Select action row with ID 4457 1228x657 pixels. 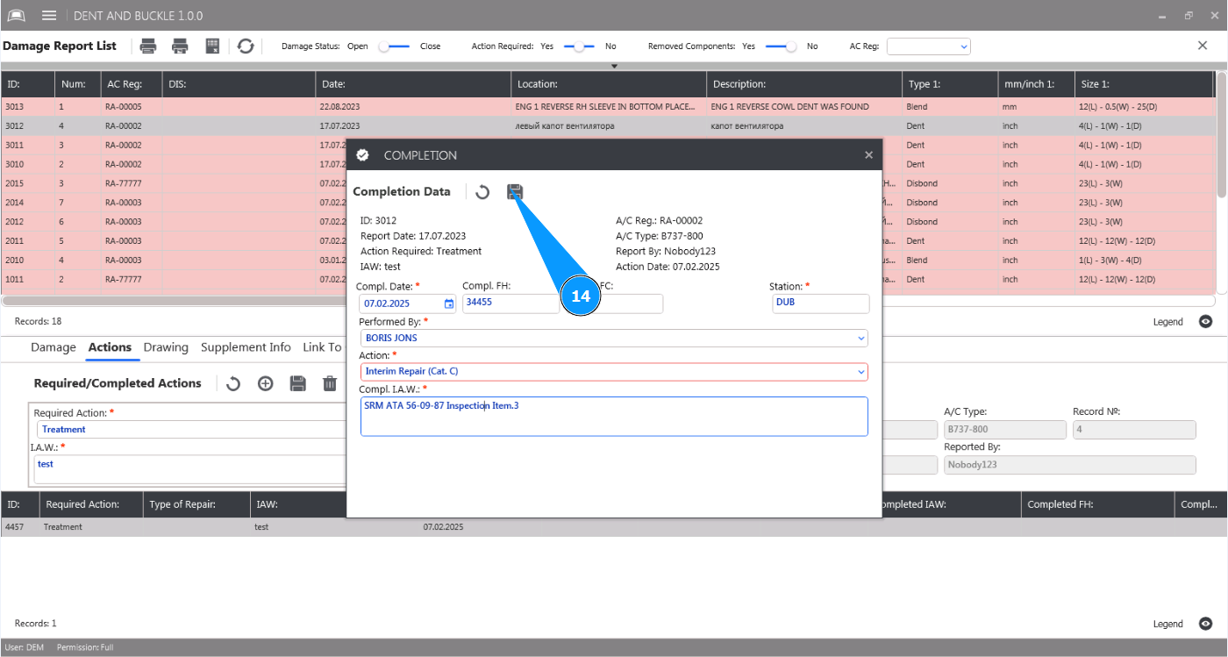[614, 527]
